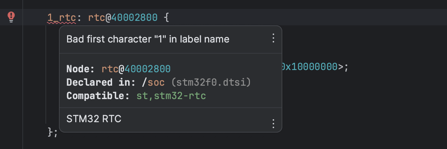The image size is (447, 149).
Task: Click the 0x10000000 hex value in code
Action: pos(309,67)
